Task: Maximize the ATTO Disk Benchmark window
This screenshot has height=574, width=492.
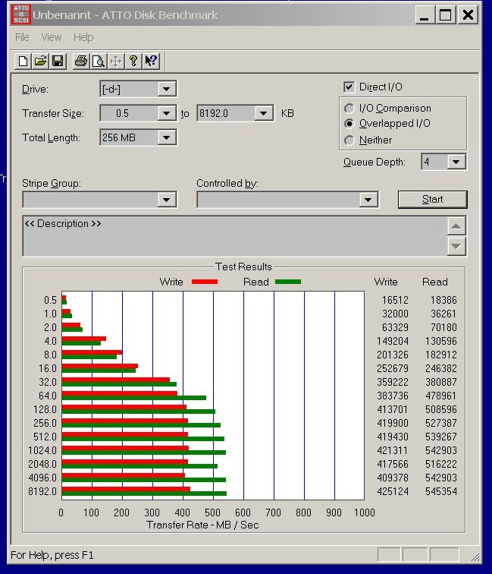Action: pos(445,15)
